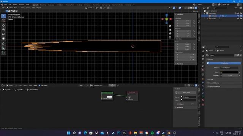The height and width of the screenshot is (136, 243).
Task: Click the red X axis gizmo handle
Action: tap(170, 19)
